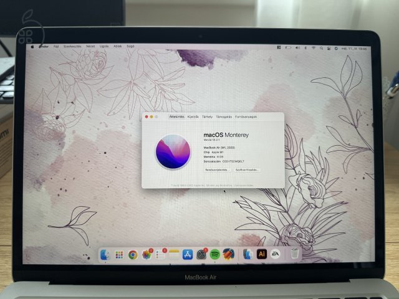This screenshot has width=399, height=299.
Task: Switch to the Forrásanyagok tab
Action: (x=246, y=116)
